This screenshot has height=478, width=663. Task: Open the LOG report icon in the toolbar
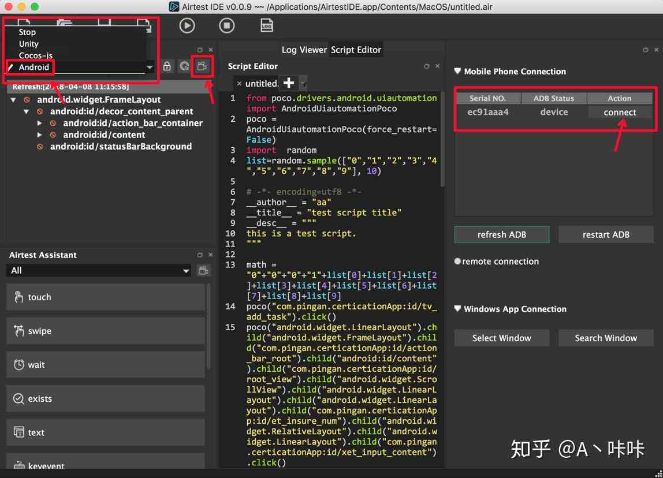pos(266,26)
